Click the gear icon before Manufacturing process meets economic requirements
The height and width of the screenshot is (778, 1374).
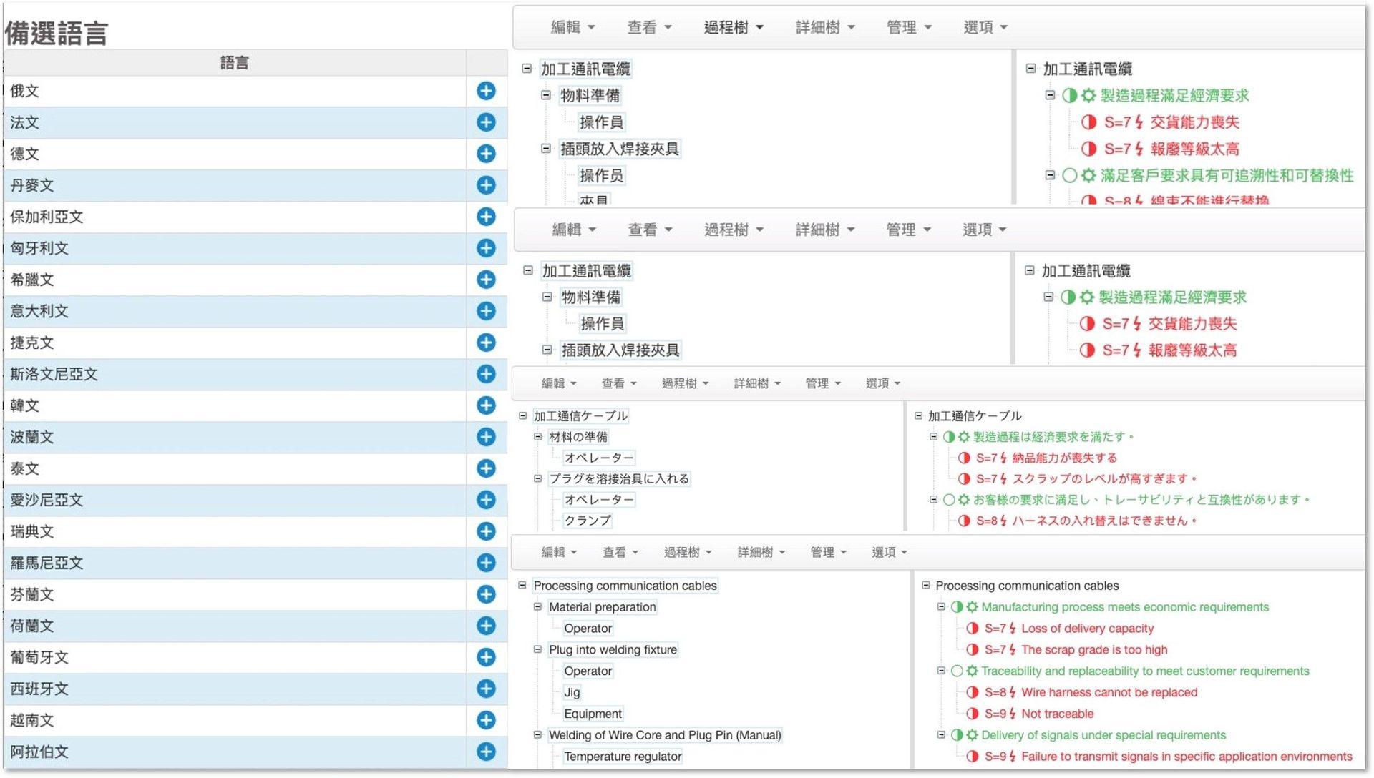pos(972,607)
